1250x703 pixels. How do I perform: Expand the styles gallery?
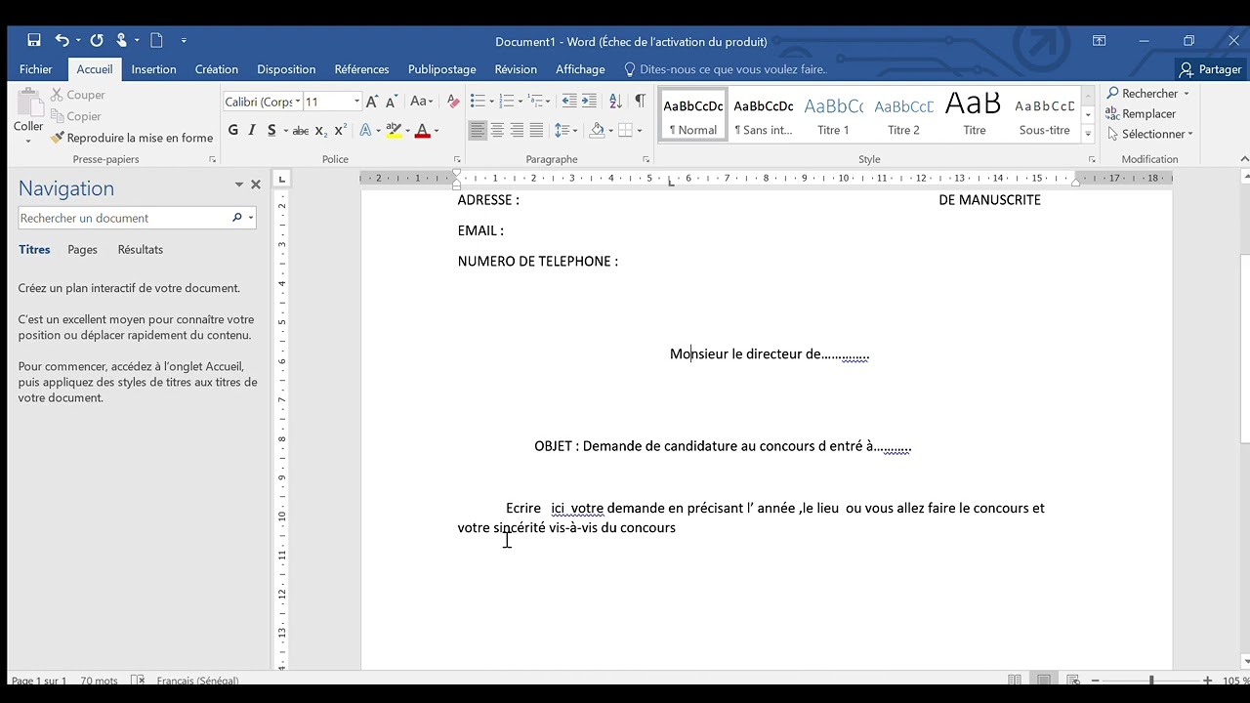click(x=1088, y=133)
